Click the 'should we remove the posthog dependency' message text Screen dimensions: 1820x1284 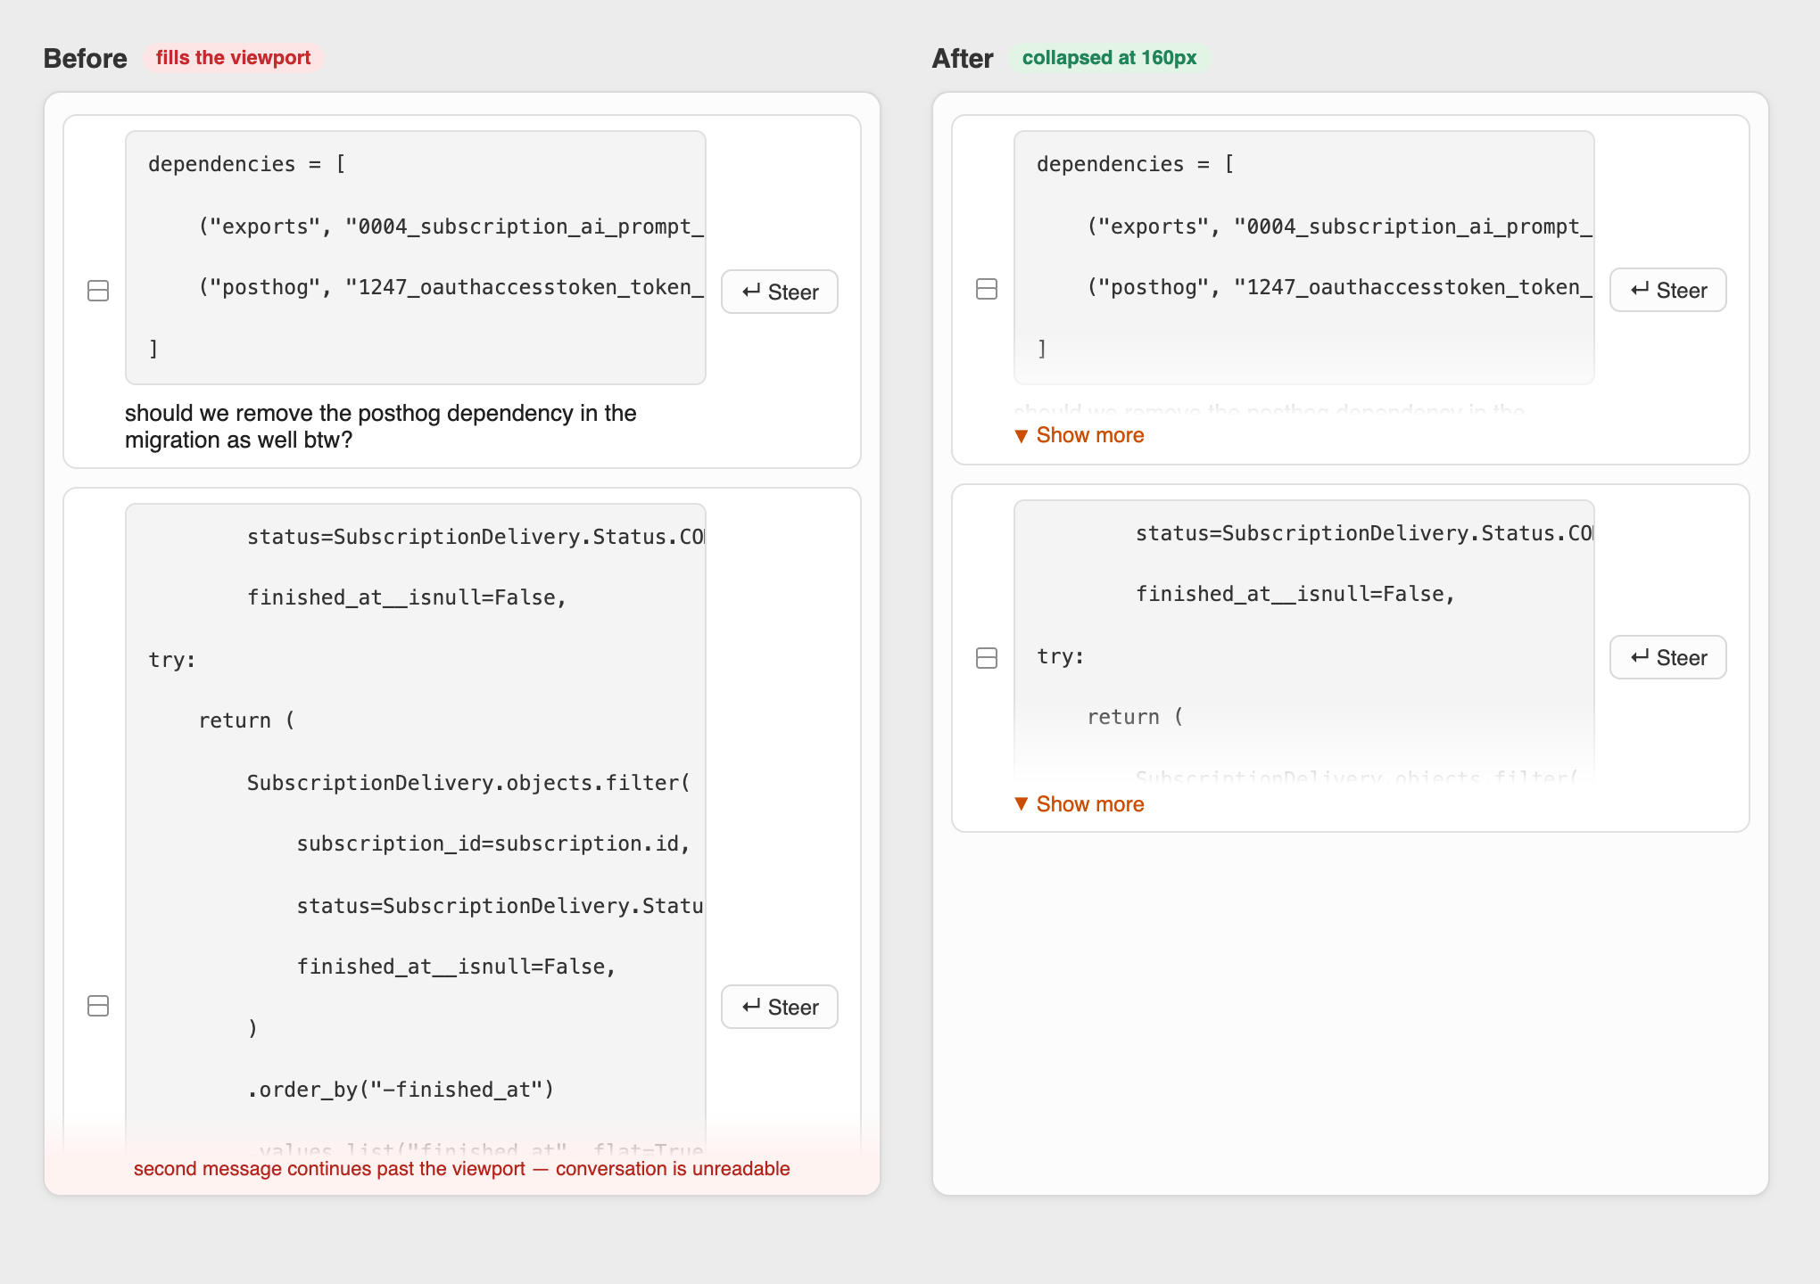pos(381,426)
